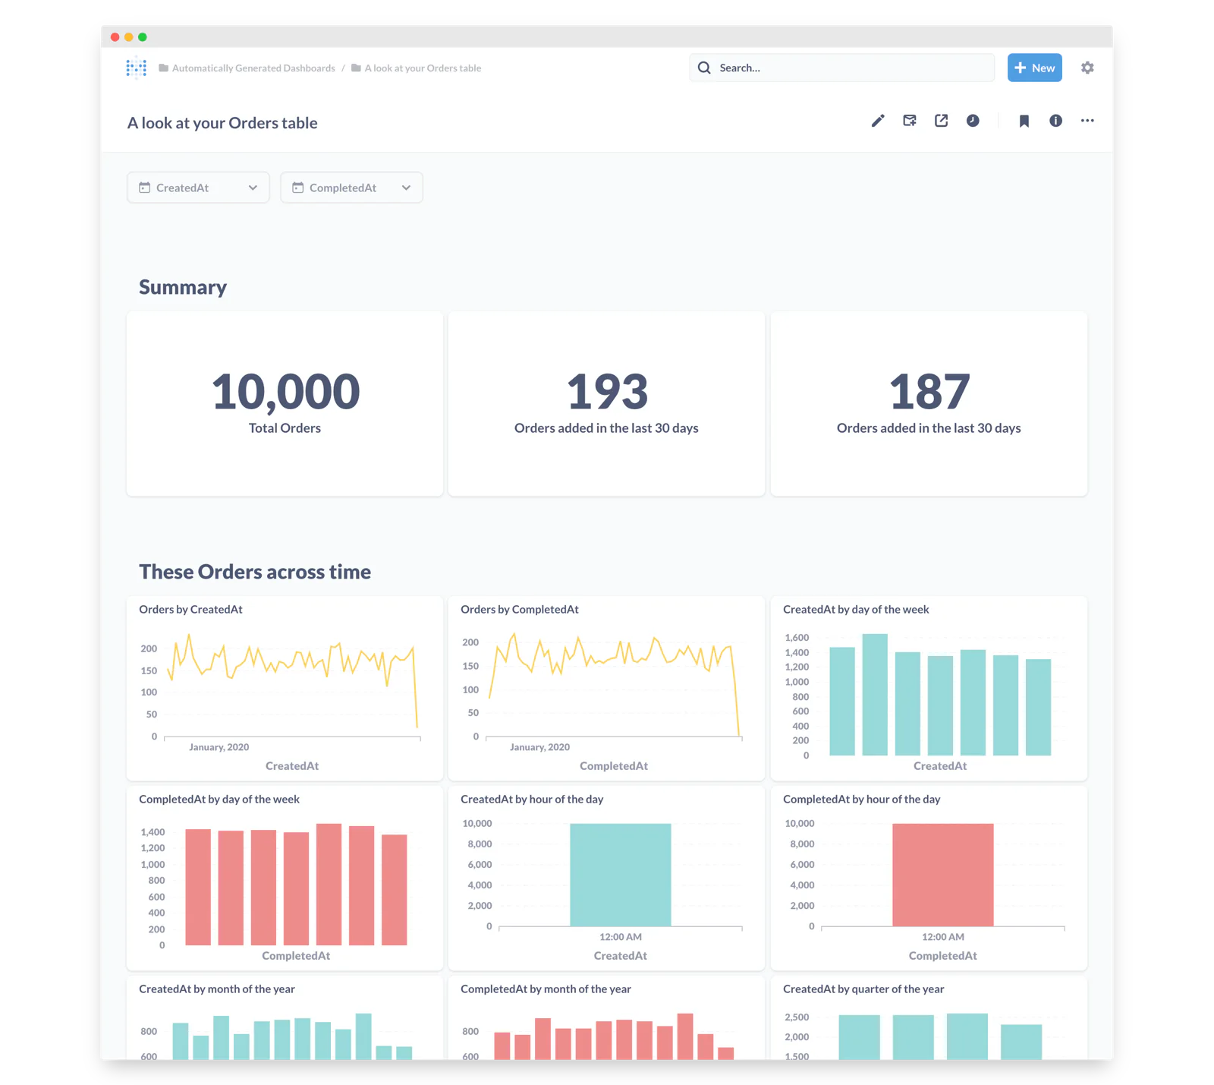The width and height of the screenshot is (1214, 1085).
Task: Click the 193 orders scalar card
Action: 606,403
